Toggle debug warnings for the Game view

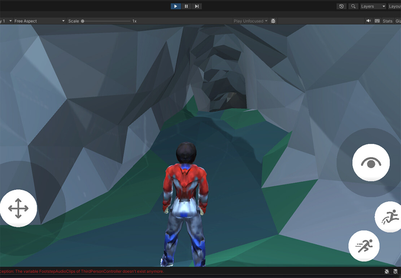click(273, 21)
